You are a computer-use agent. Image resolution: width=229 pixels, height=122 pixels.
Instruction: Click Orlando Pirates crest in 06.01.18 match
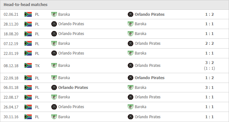[54, 87]
